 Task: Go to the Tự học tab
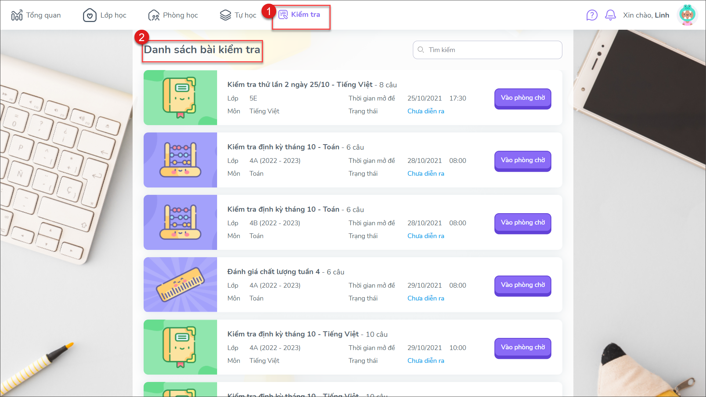(x=245, y=15)
